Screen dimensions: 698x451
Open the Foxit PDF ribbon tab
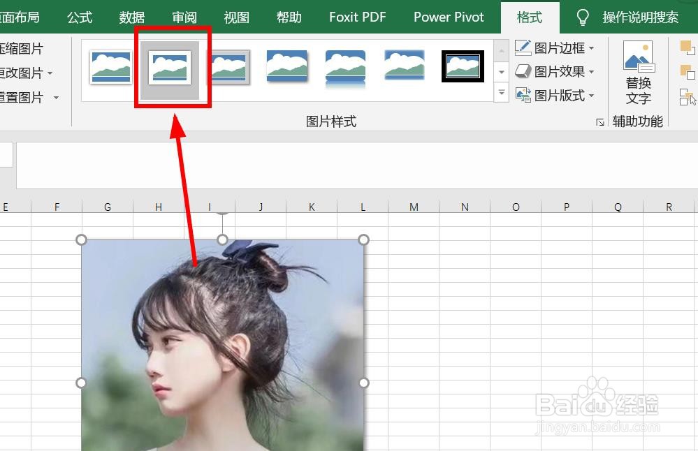click(358, 17)
